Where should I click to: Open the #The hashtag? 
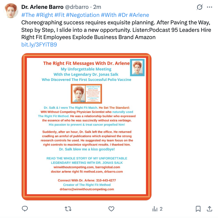click(28, 15)
